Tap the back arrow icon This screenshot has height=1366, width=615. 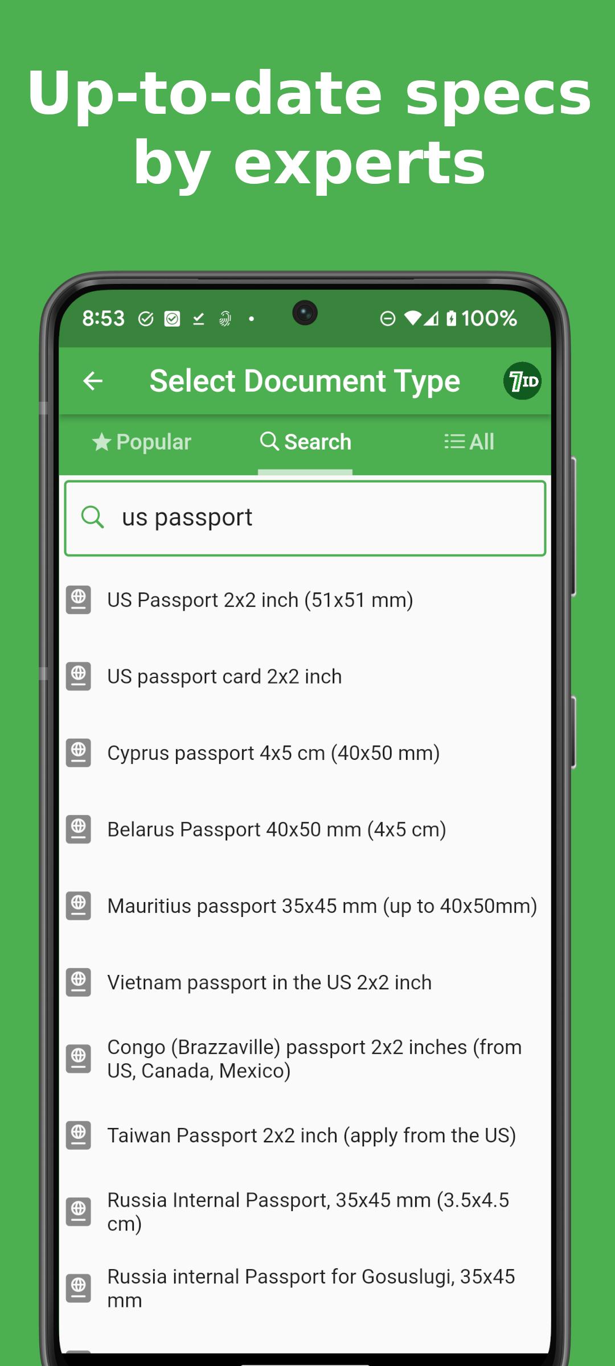tap(93, 381)
